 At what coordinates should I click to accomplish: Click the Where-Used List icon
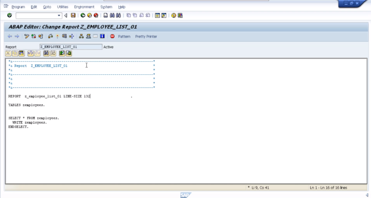pos(71,36)
